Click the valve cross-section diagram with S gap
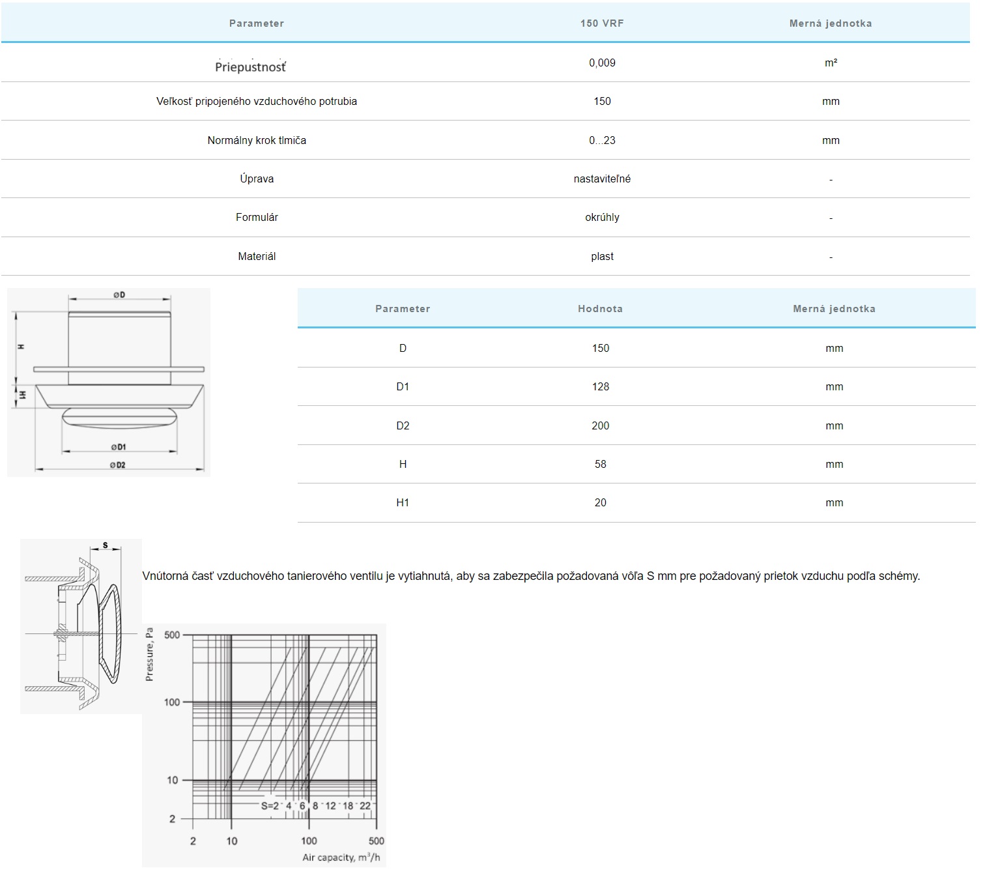 point(81,626)
